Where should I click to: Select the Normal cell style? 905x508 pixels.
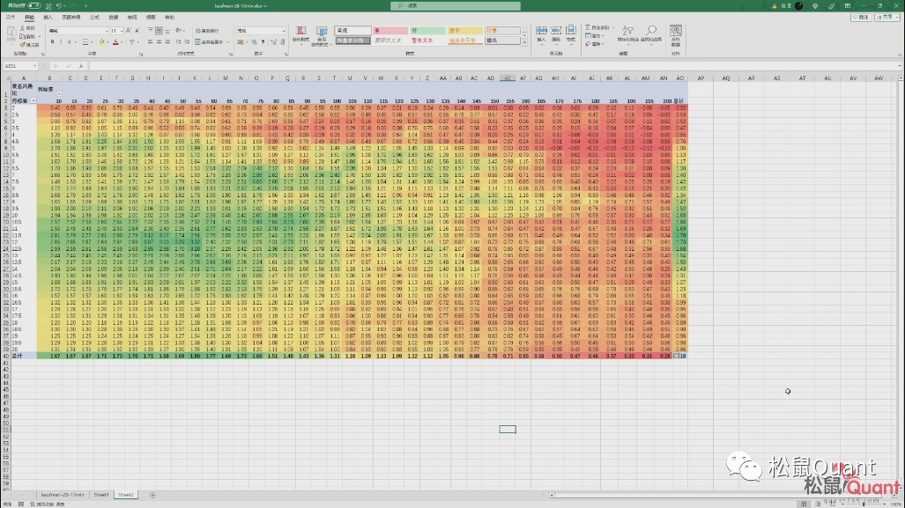[352, 30]
